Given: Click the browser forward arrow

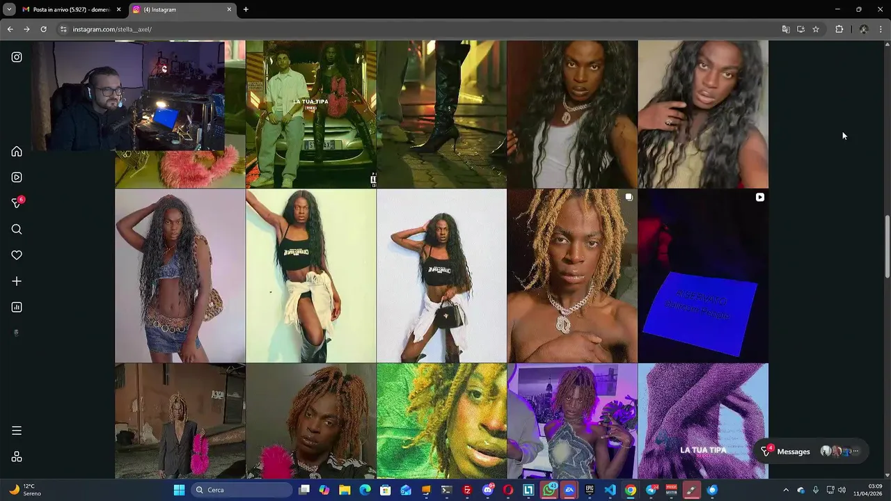Looking at the screenshot, I should (26, 29).
